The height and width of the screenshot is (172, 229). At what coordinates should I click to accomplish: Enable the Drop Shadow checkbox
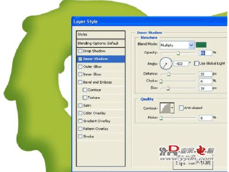80,51
